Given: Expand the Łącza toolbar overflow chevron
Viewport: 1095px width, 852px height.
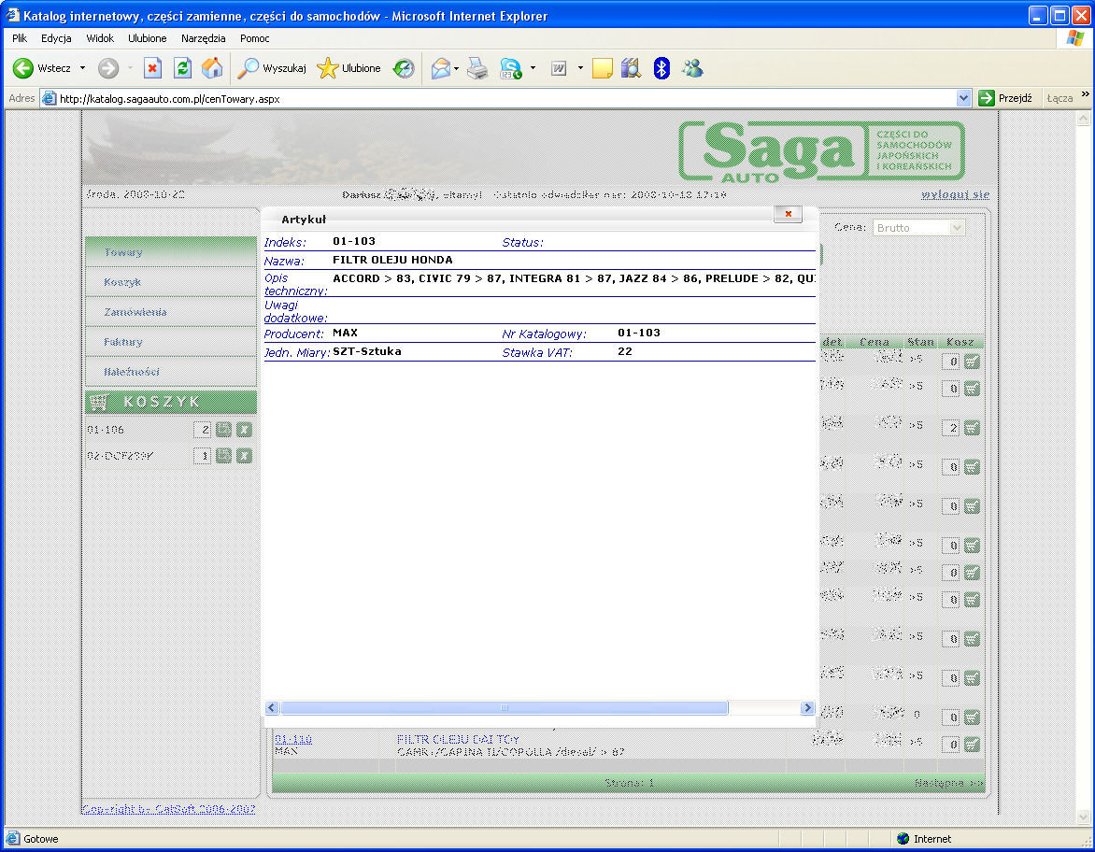Looking at the screenshot, I should 1086,93.
